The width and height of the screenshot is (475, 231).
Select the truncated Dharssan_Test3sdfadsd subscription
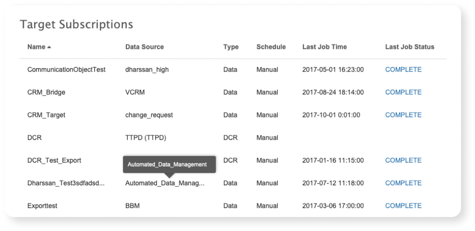pos(66,183)
